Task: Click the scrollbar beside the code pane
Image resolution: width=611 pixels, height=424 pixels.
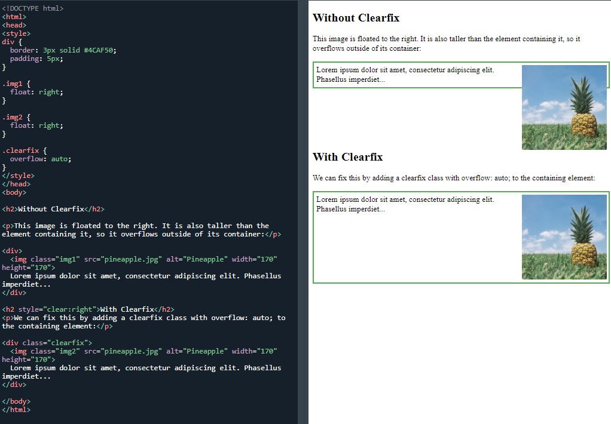Action: 303,209
